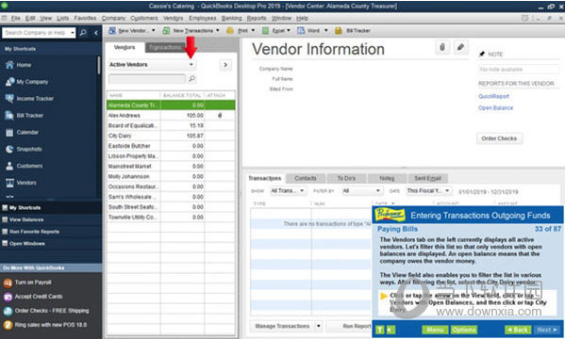565x339 pixels.
Task: Switch to the Contacts tab
Action: pyautogui.click(x=306, y=178)
